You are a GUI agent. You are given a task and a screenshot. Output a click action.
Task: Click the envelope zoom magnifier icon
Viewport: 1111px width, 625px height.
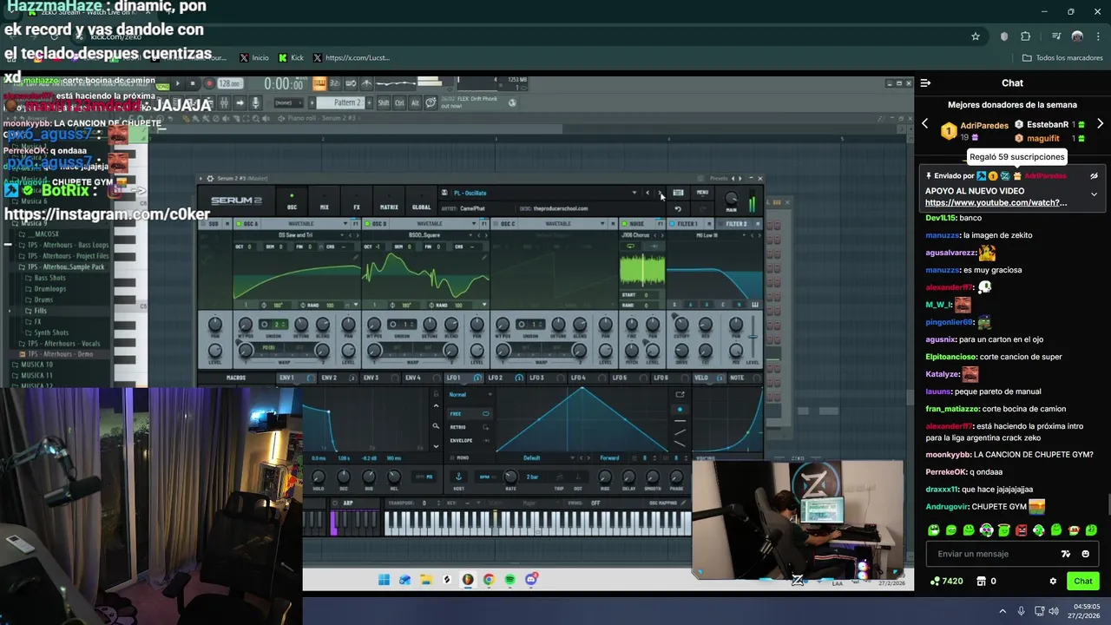click(436, 426)
